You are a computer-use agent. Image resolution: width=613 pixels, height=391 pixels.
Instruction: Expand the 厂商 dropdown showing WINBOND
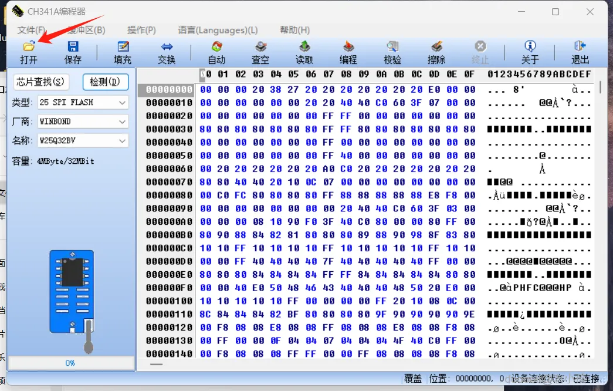pos(83,122)
